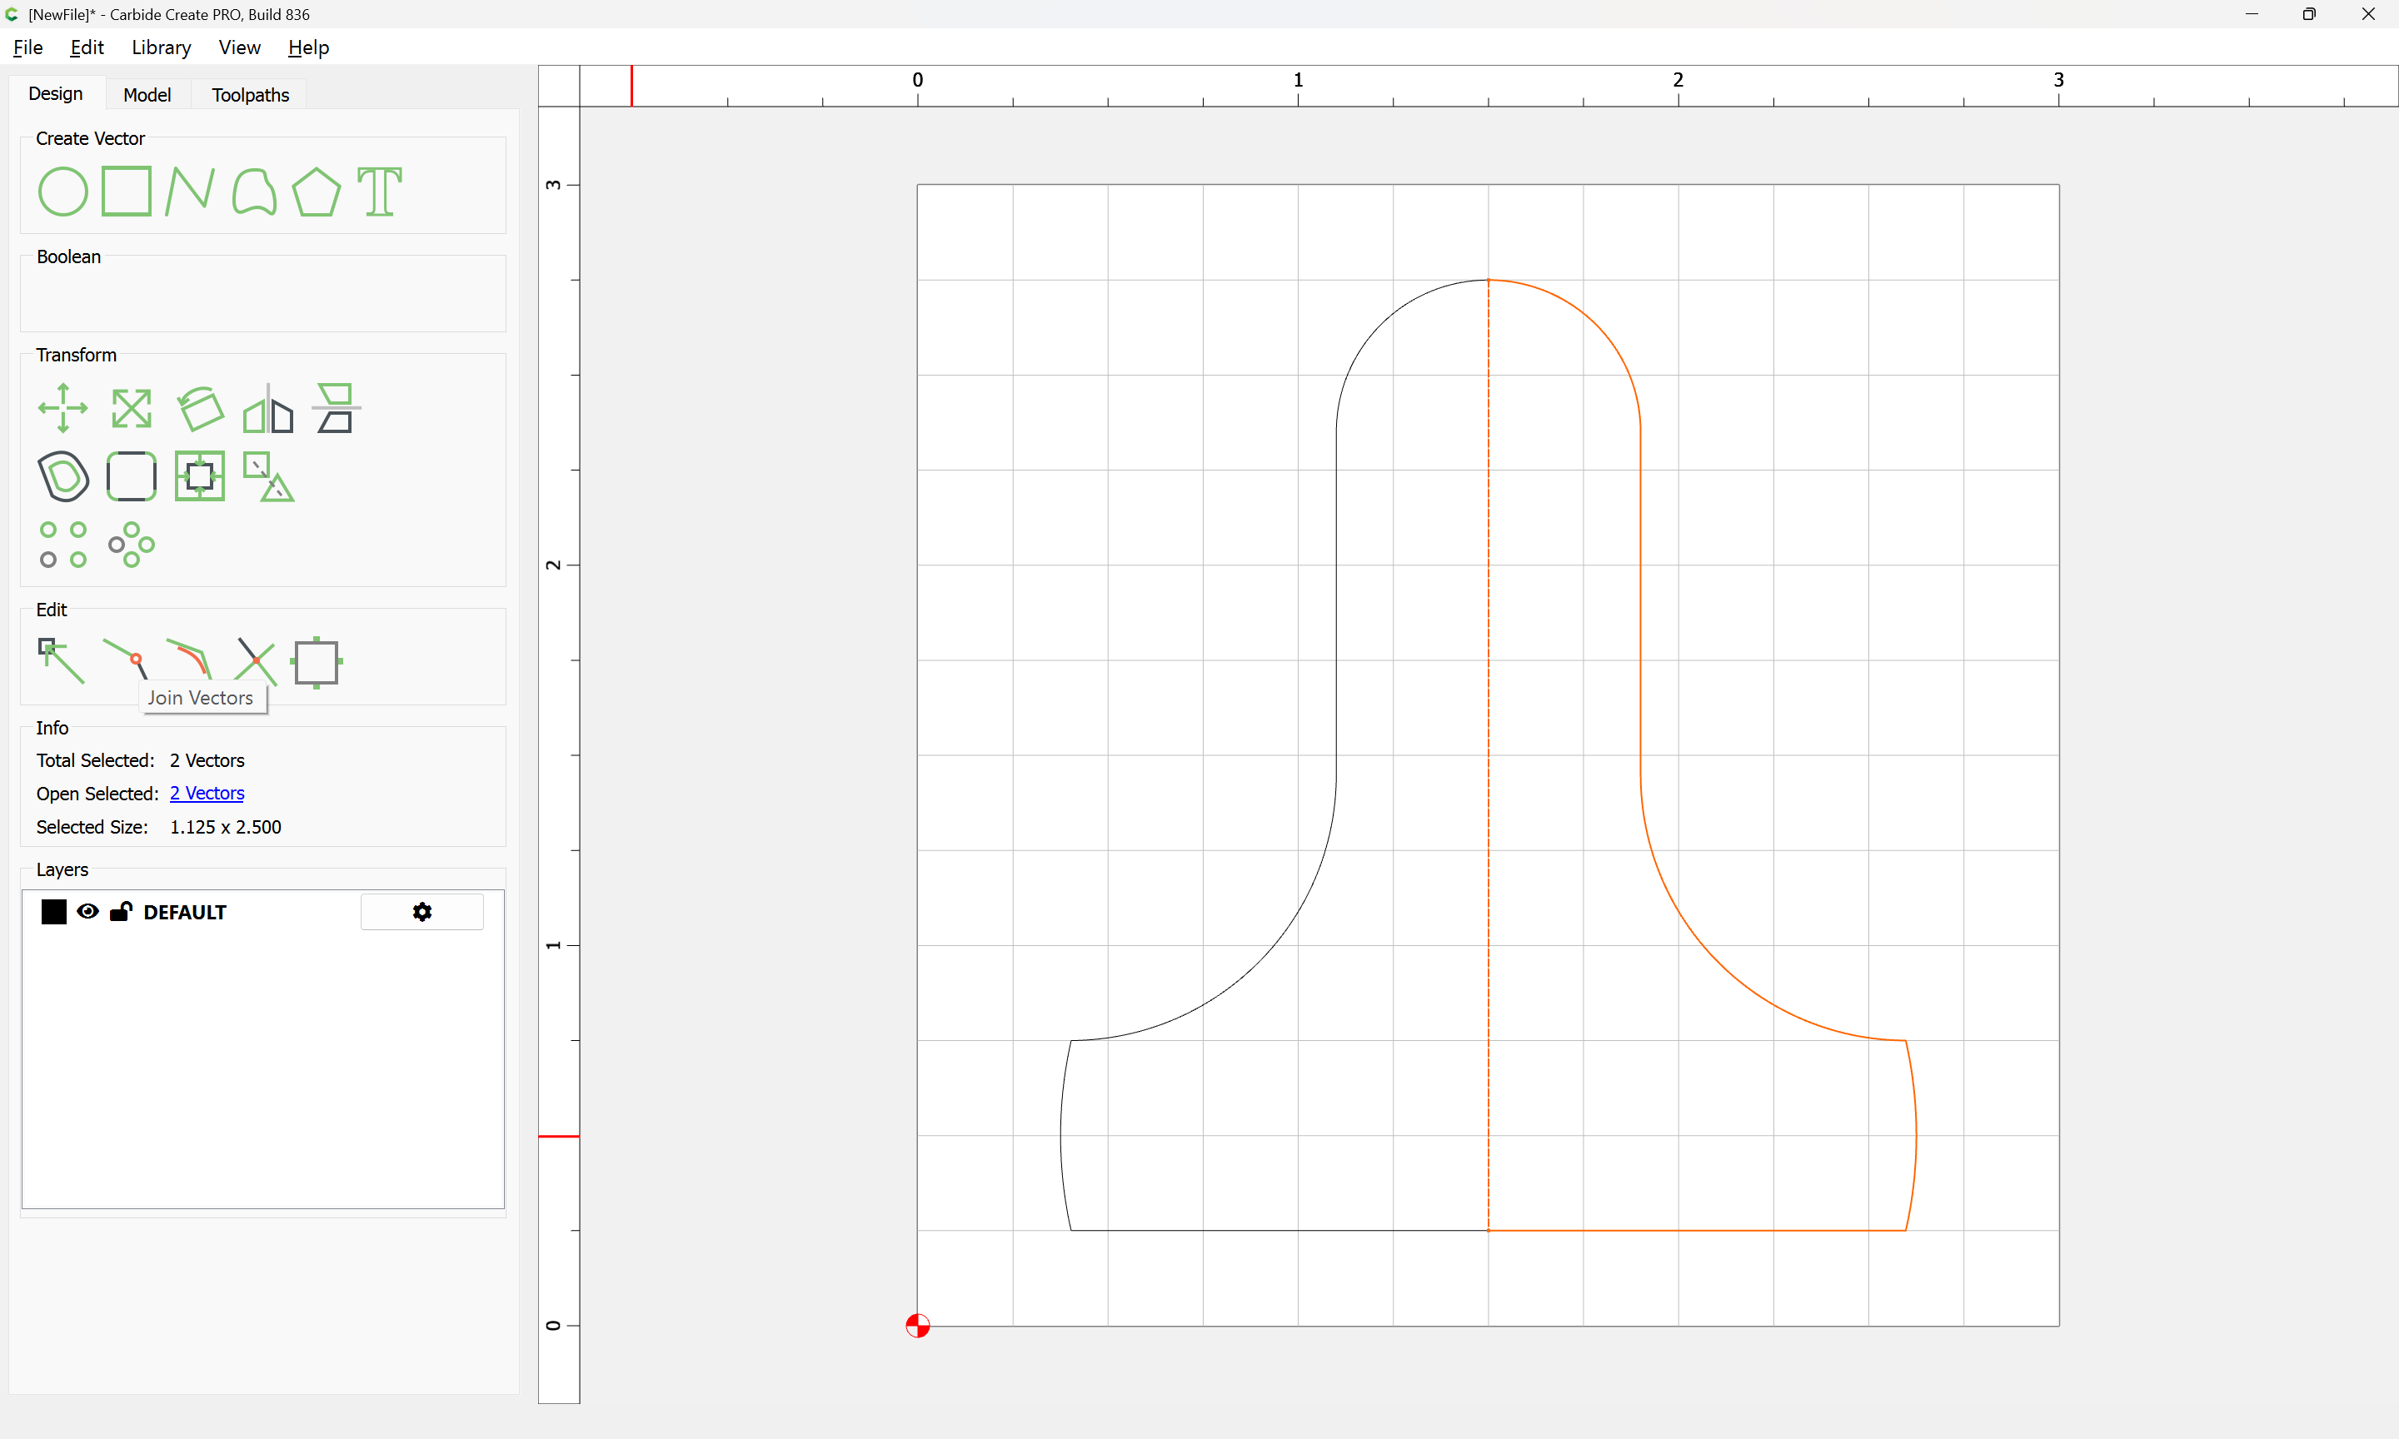Screen dimensions: 2399x1439
Task: Open the Mirror/Flip transform tool
Action: click(x=267, y=407)
